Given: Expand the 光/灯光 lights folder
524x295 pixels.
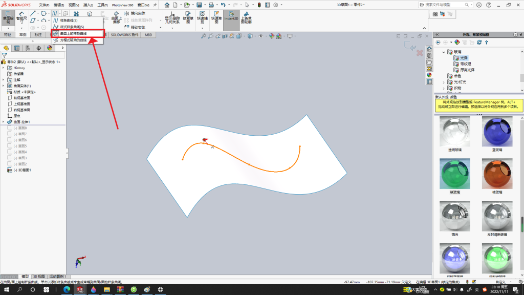Looking at the screenshot, I should [x=444, y=82].
